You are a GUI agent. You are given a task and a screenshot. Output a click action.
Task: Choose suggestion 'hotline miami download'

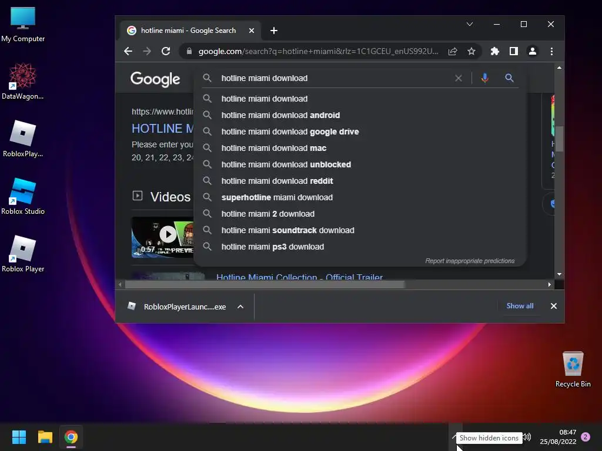[x=359, y=99]
